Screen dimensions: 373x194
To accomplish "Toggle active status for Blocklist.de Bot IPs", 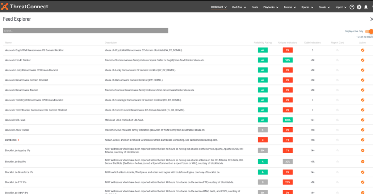I will [x=362, y=162].
